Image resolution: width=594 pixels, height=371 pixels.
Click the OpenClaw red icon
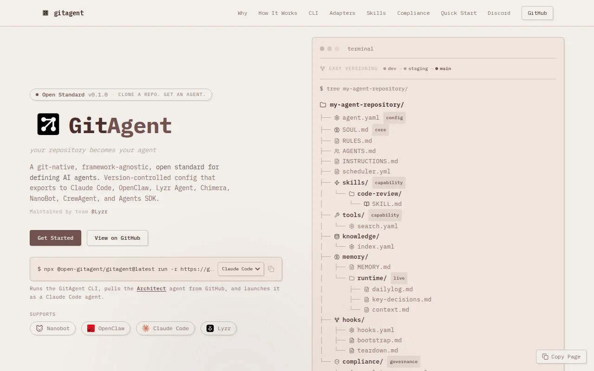pos(91,328)
